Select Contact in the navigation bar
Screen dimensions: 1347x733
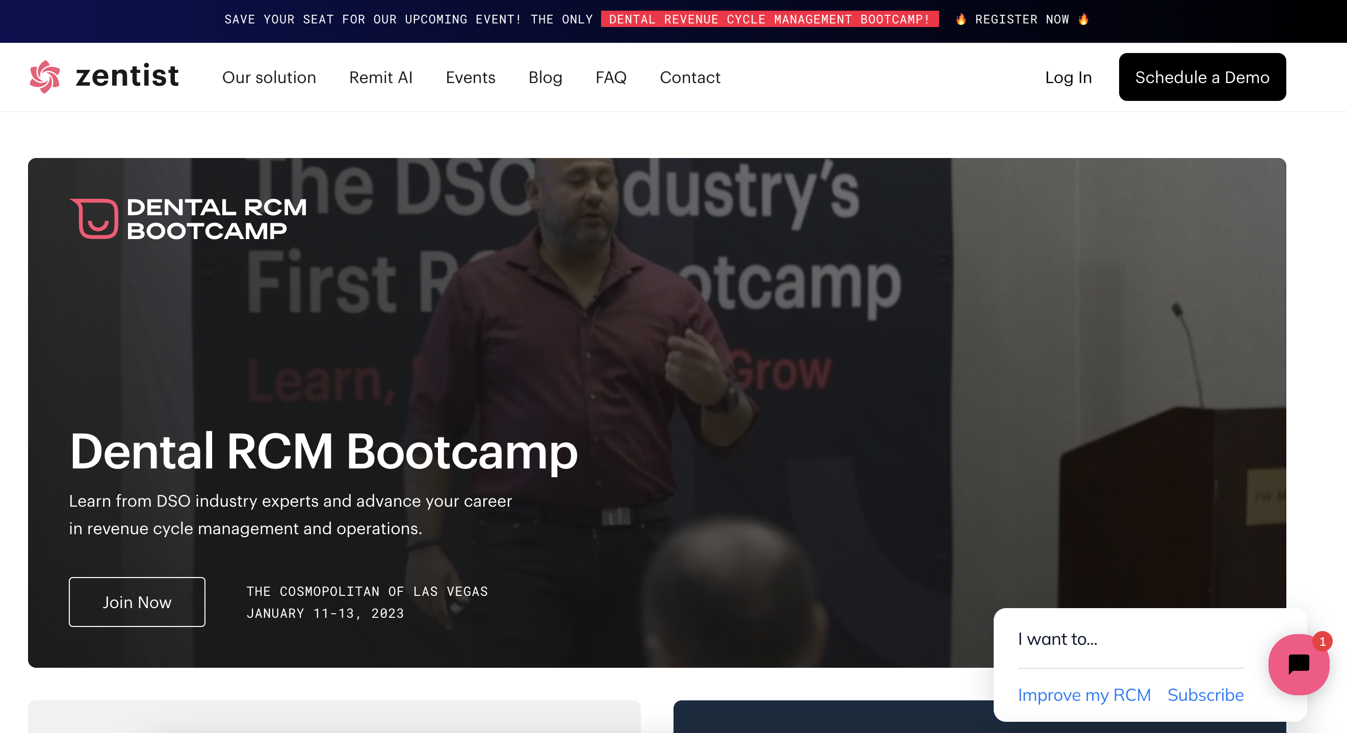[x=690, y=77]
